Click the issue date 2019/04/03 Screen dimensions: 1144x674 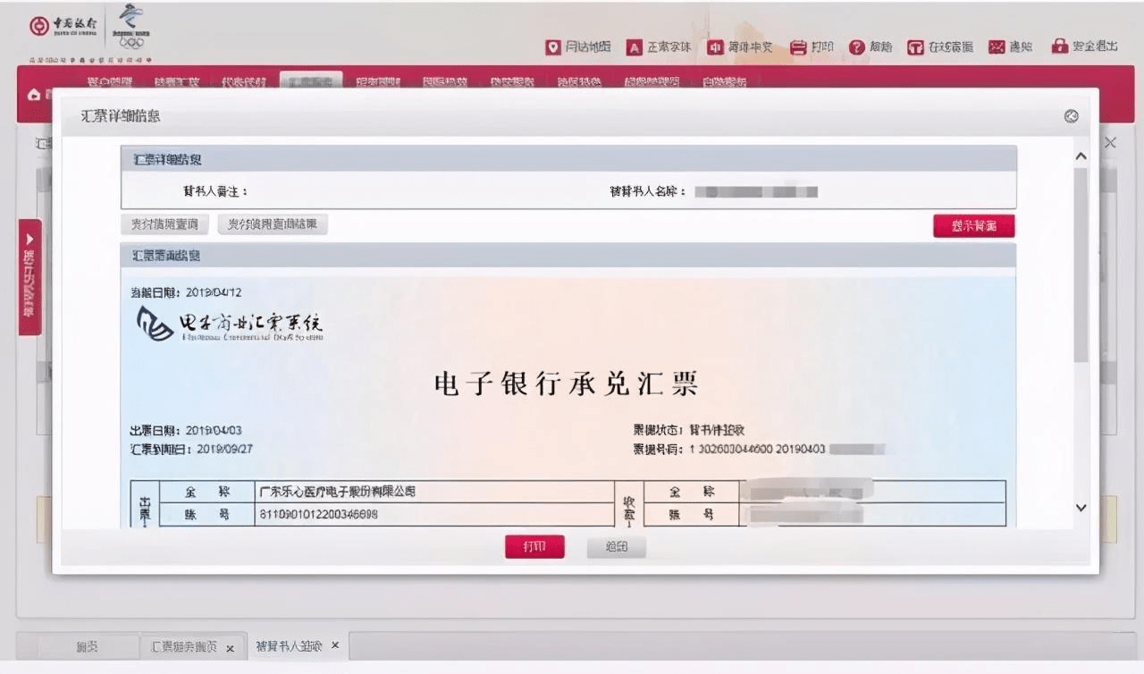point(214,431)
